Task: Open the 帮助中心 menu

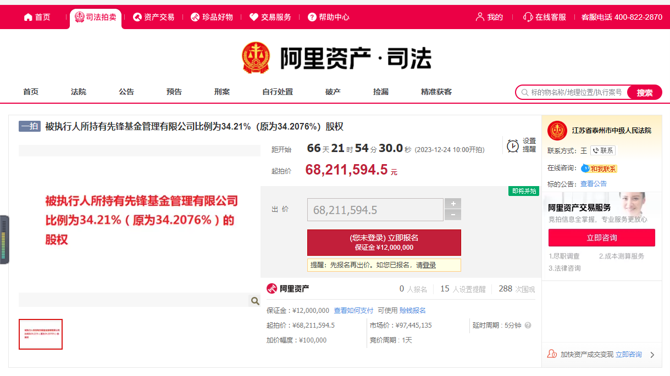Action: [328, 17]
